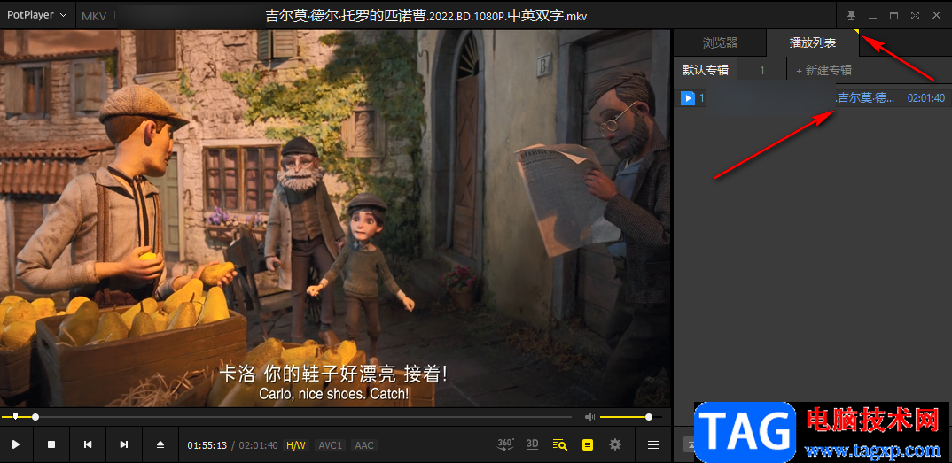This screenshot has width=952, height=463.
Task: Open the subtitle search icon
Action: (560, 444)
